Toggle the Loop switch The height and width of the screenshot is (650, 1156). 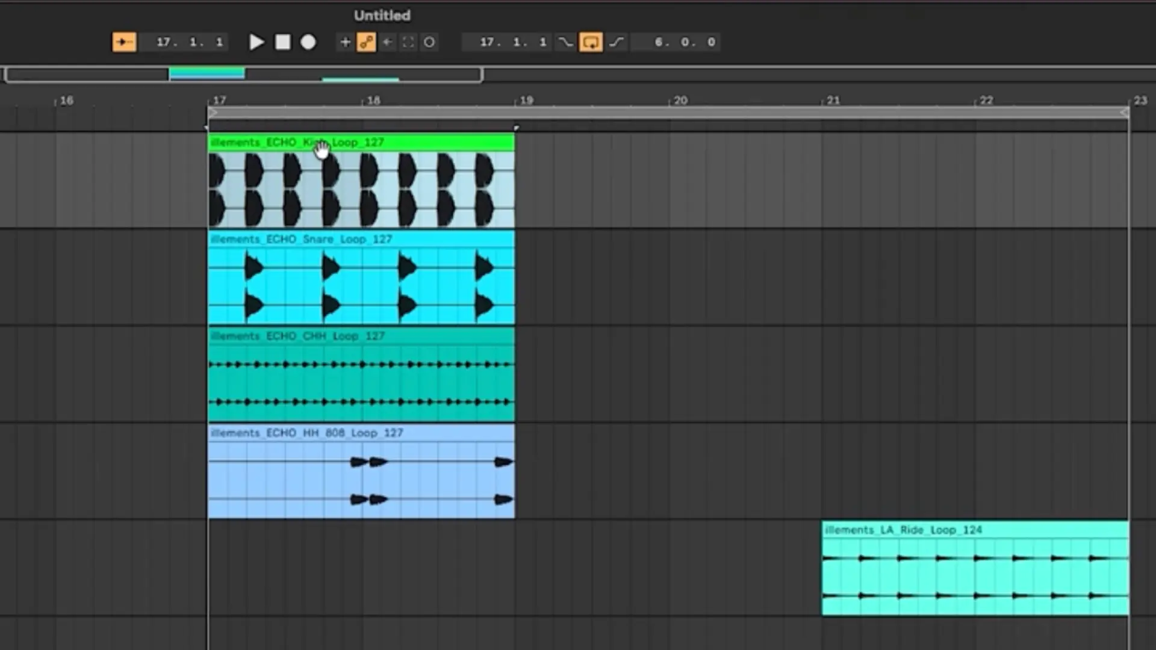pos(591,42)
